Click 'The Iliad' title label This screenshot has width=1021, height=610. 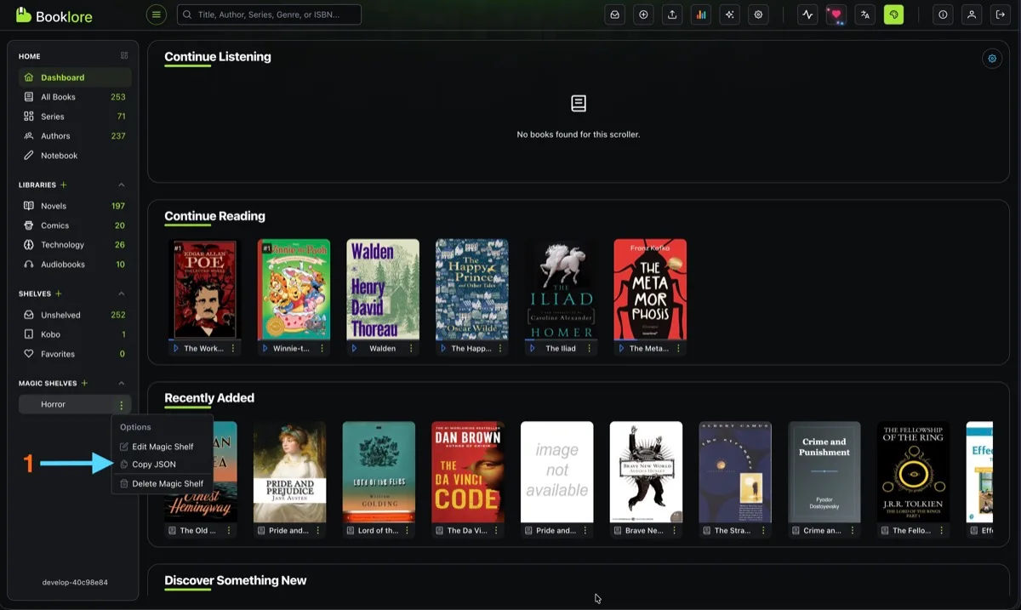click(x=561, y=349)
